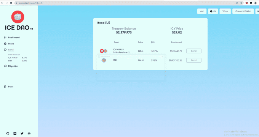
Task: Select ICY-MIM LP bond discount in sidebar
Action: point(18,58)
